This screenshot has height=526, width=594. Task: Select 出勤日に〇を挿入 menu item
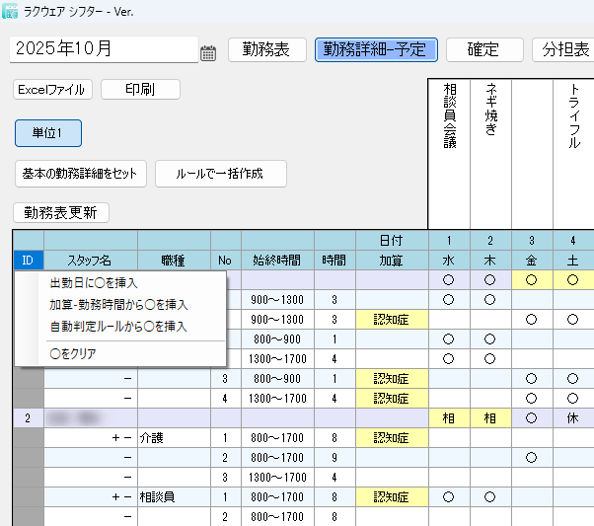[94, 283]
